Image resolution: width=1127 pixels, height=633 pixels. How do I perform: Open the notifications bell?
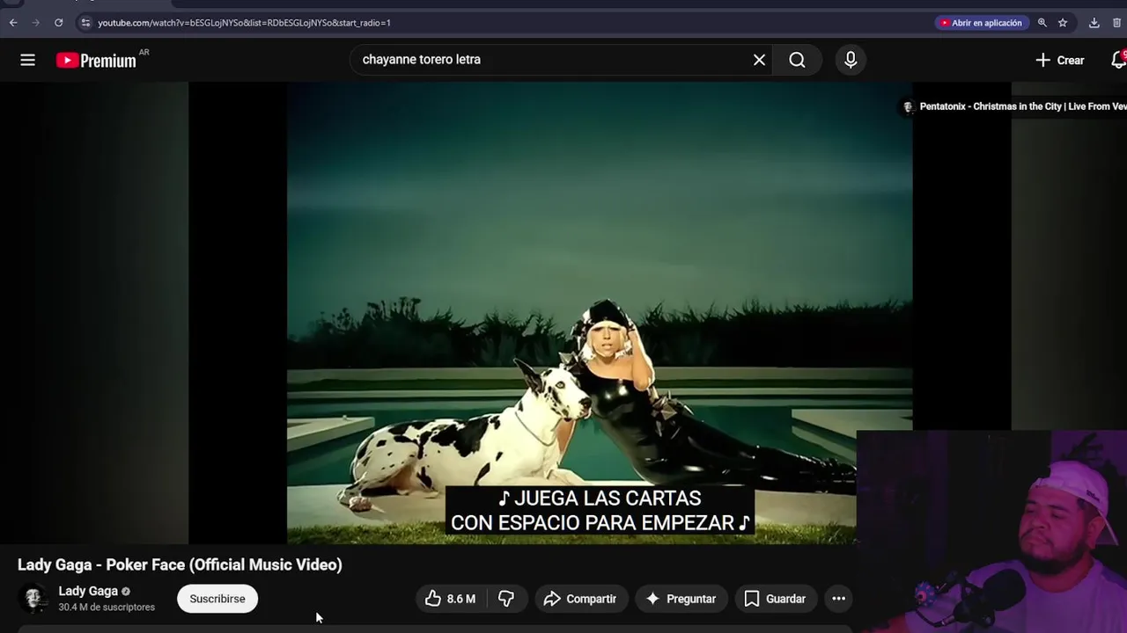[1119, 60]
